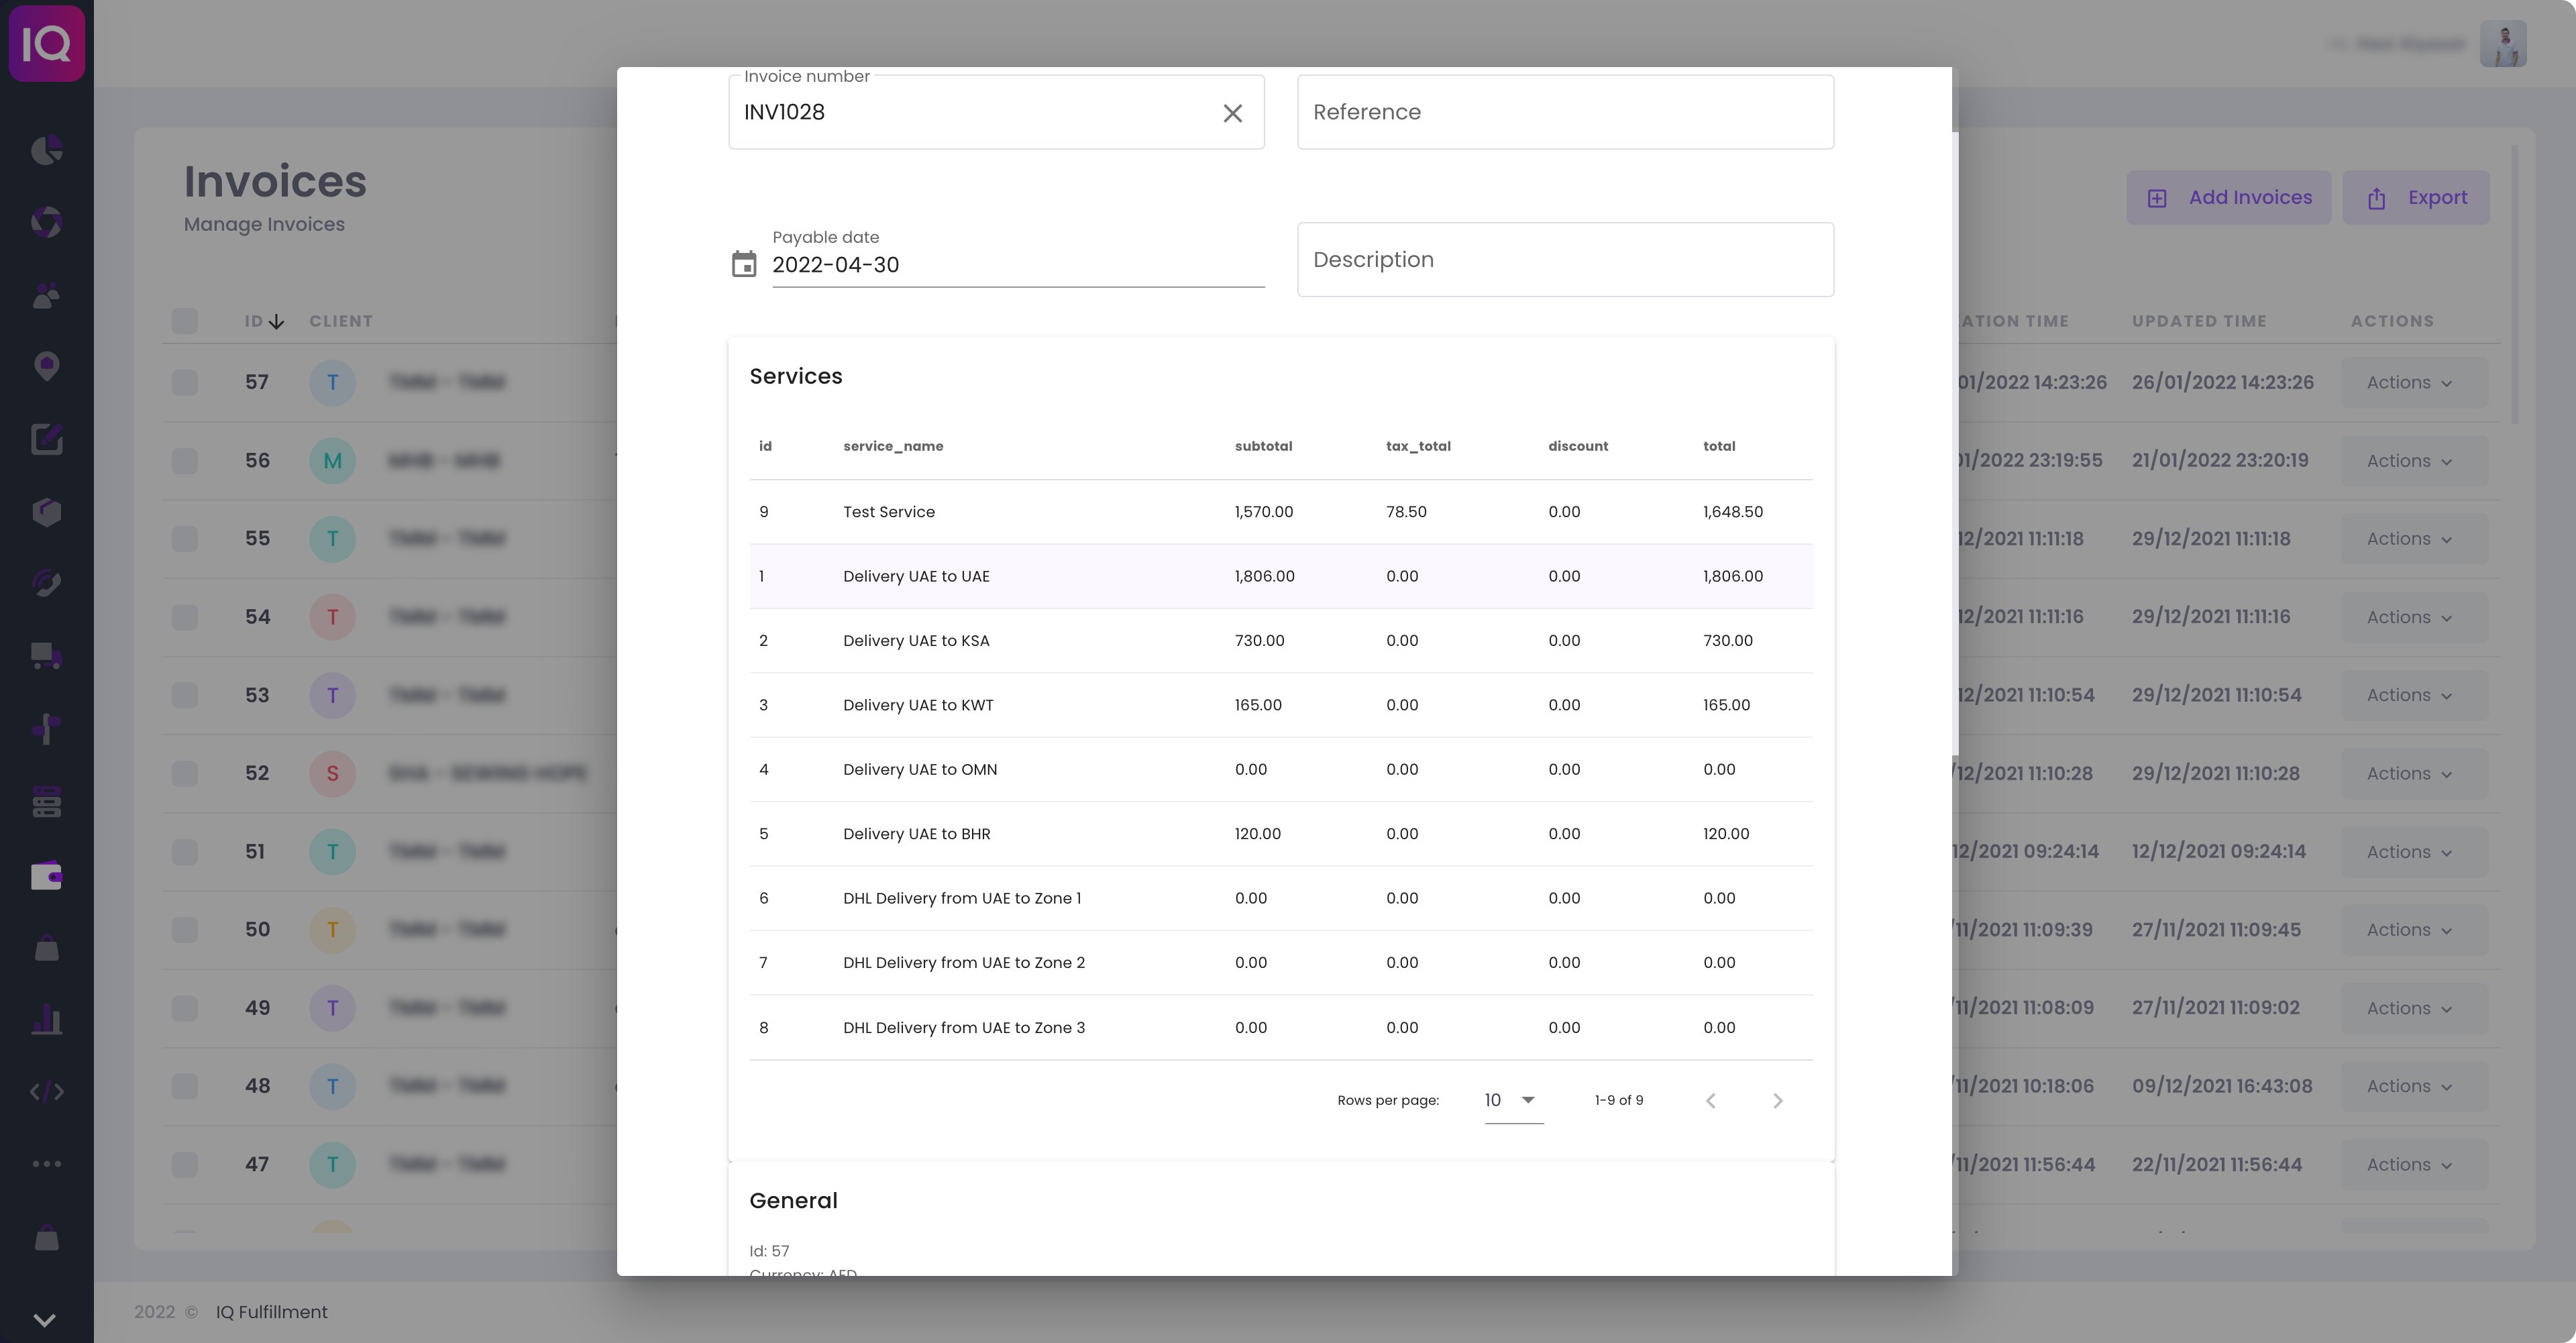The height and width of the screenshot is (1343, 2576).
Task: Open the code brackets sidebar icon
Action: click(47, 1091)
